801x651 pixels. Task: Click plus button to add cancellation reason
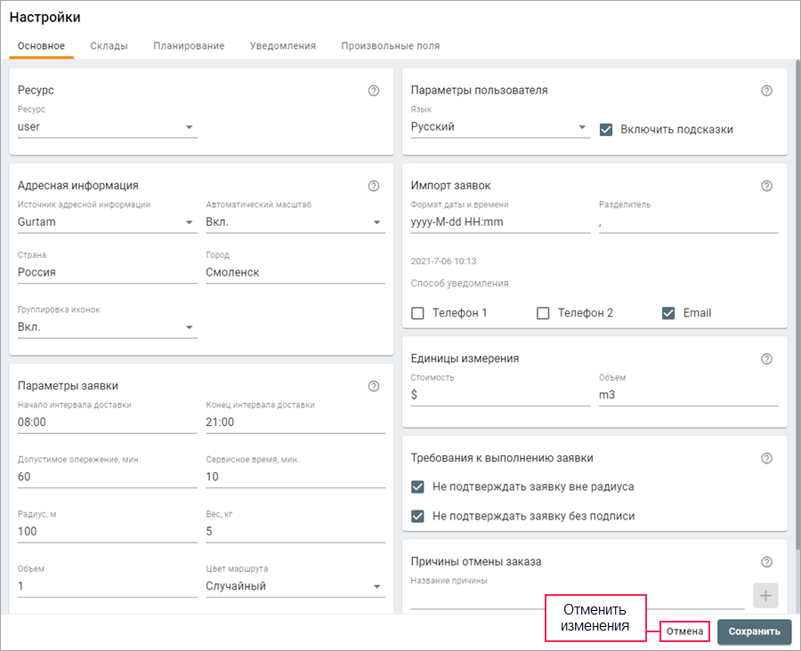765,596
